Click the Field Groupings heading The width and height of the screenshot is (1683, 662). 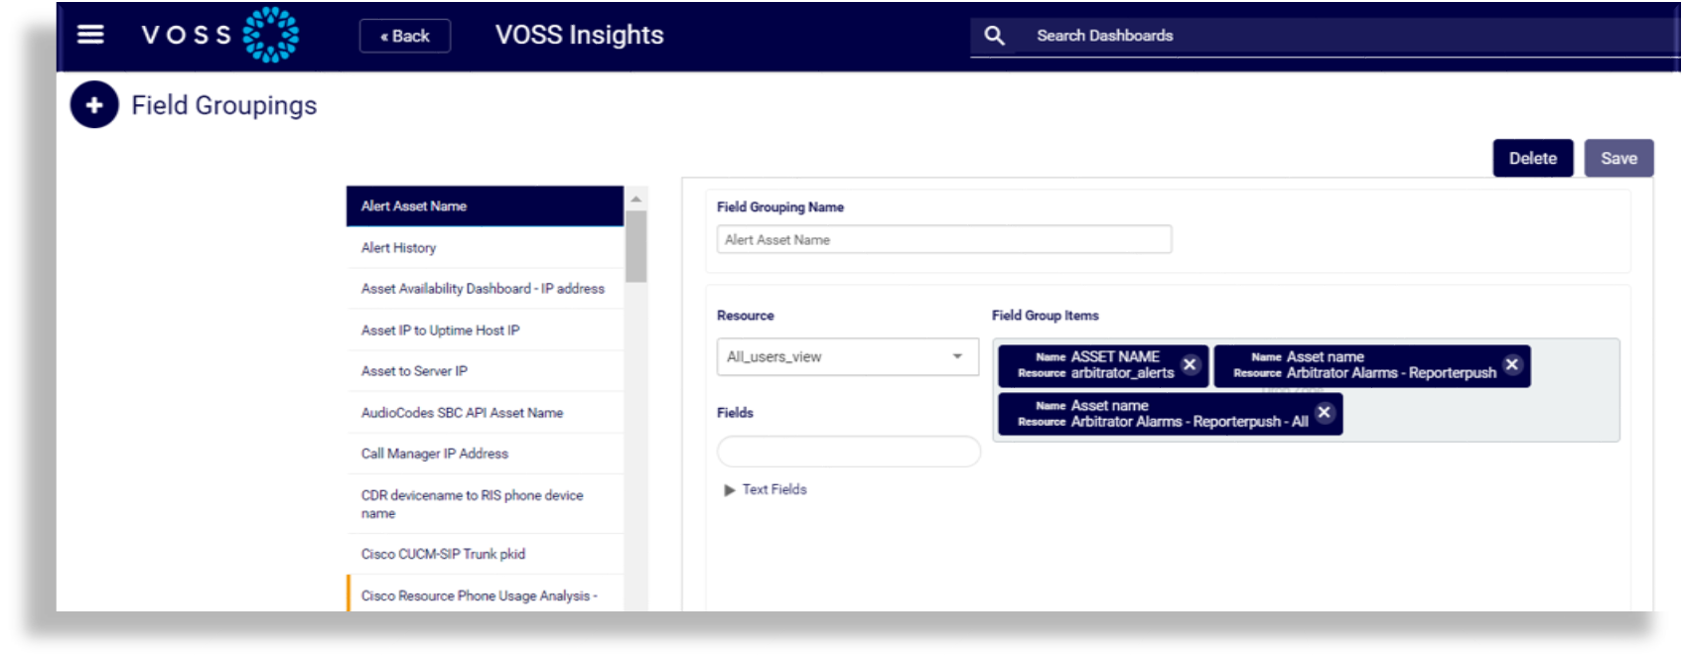224,105
